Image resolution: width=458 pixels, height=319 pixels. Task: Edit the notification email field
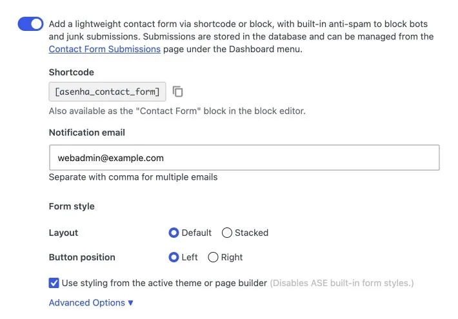(244, 158)
